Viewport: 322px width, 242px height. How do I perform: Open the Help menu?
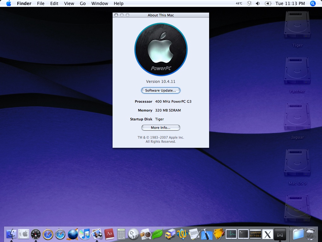click(x=119, y=3)
